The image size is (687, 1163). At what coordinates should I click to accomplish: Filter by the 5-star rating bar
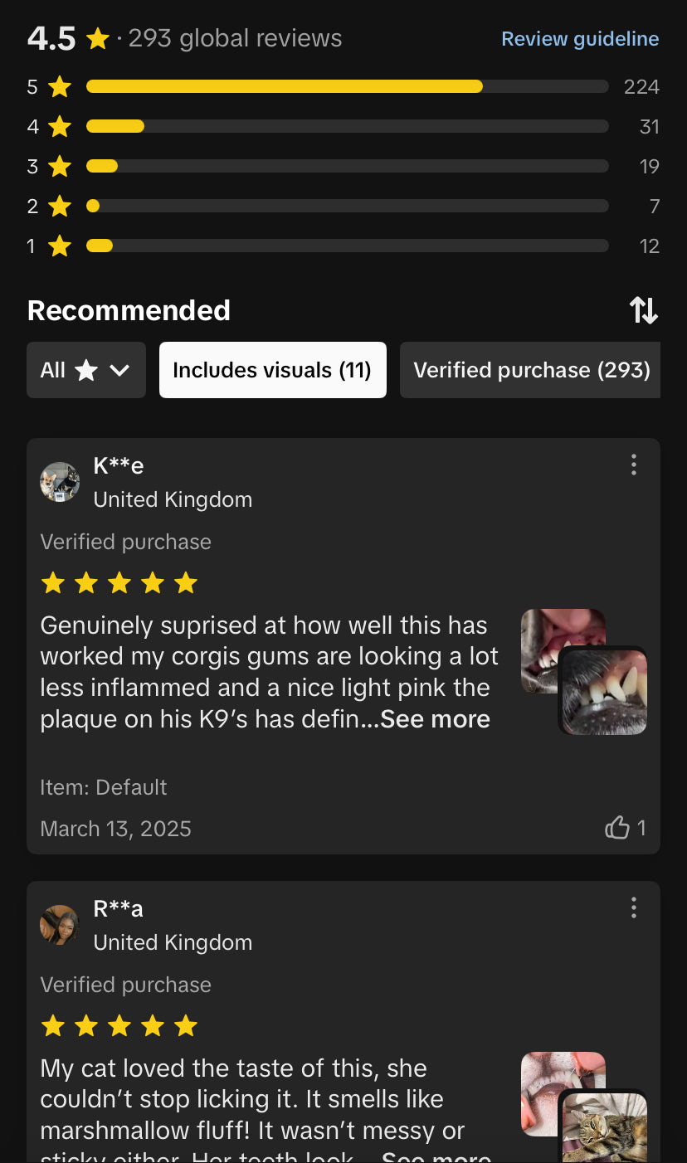tap(347, 86)
